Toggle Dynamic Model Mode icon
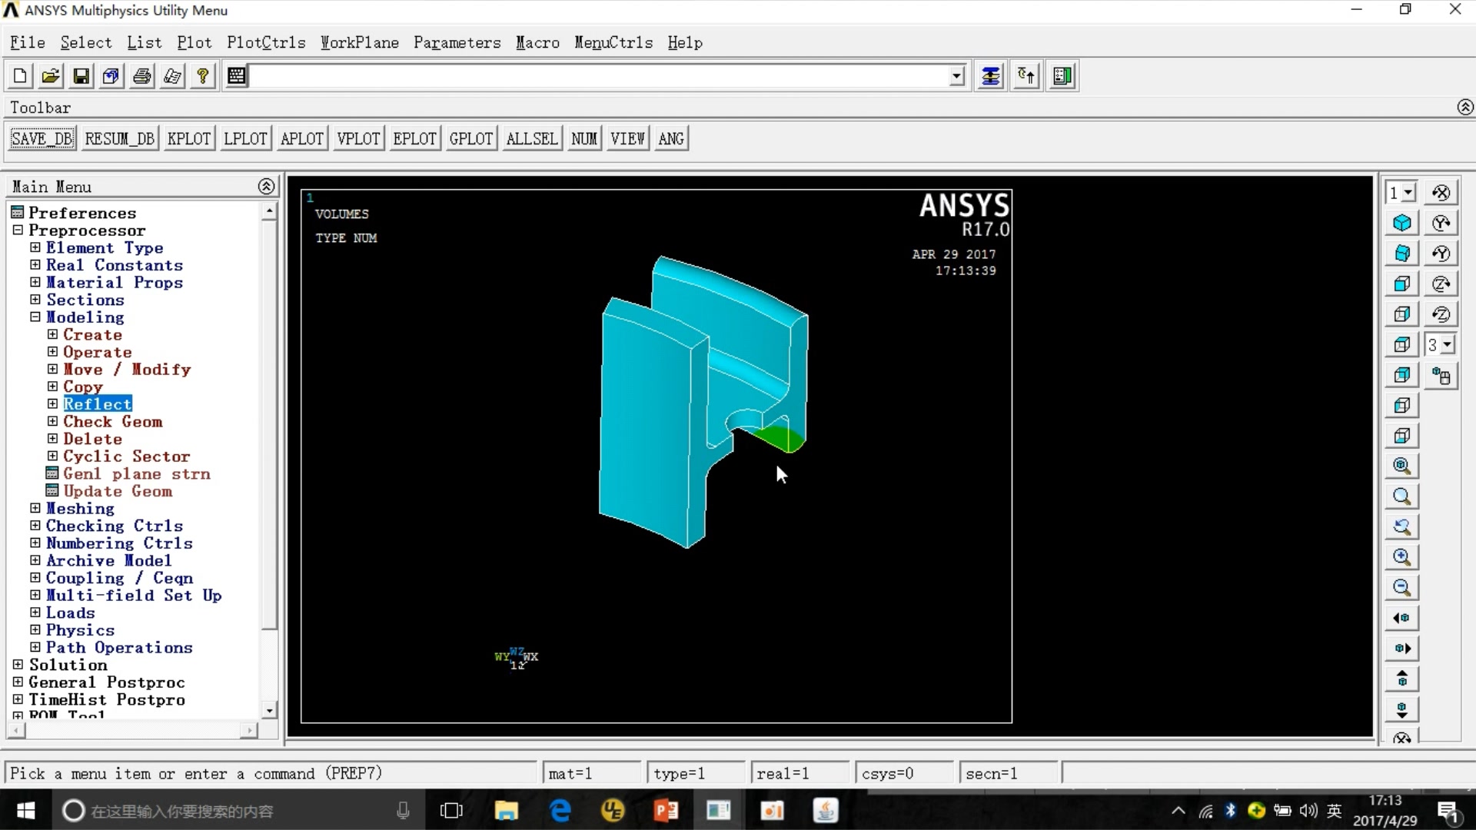The width and height of the screenshot is (1476, 830). (x=1441, y=376)
